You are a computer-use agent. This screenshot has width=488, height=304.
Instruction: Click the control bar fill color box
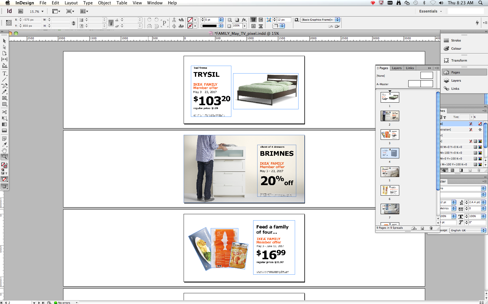pyautogui.click(x=190, y=20)
